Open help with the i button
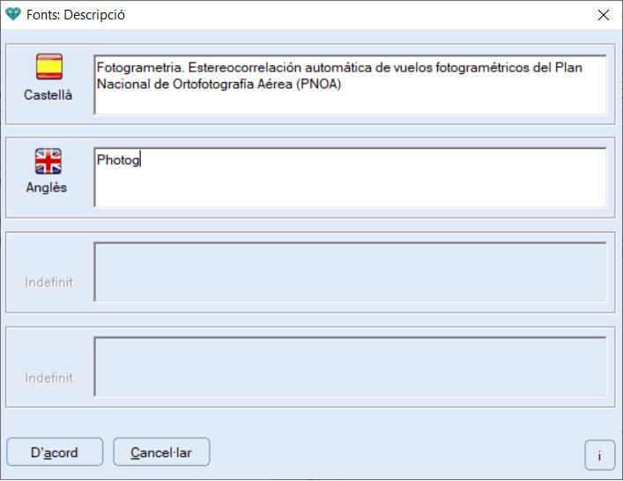This screenshot has width=623, height=481. [x=599, y=455]
